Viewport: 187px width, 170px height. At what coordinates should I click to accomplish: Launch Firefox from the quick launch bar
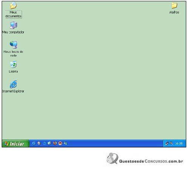[55, 143]
